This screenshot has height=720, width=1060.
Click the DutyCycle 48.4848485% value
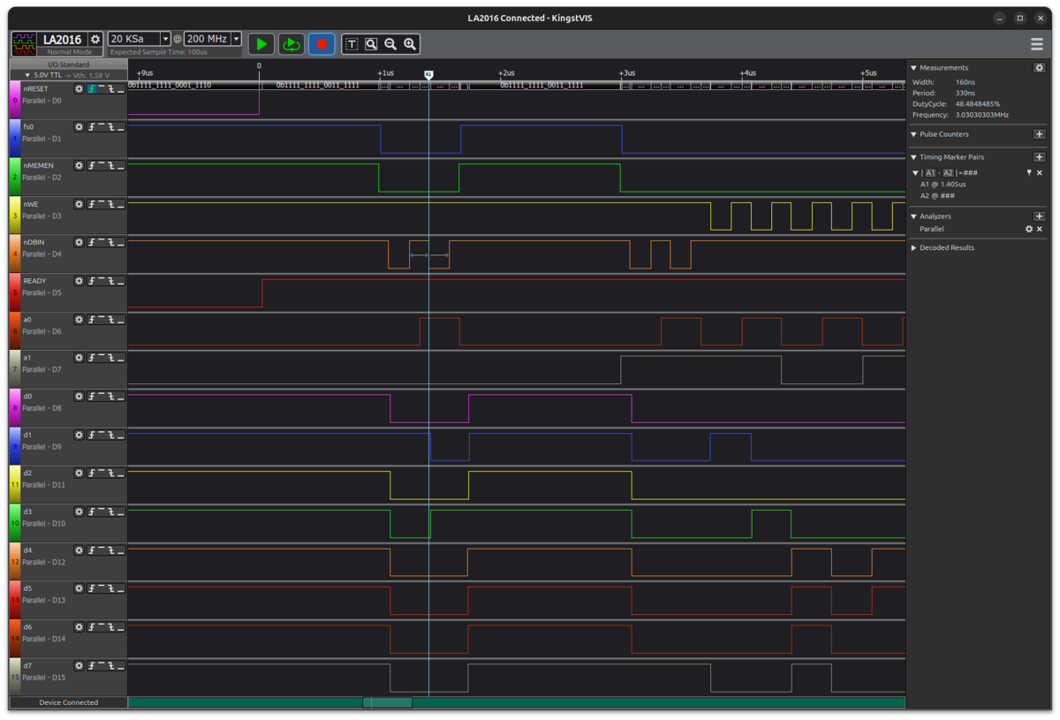point(978,104)
